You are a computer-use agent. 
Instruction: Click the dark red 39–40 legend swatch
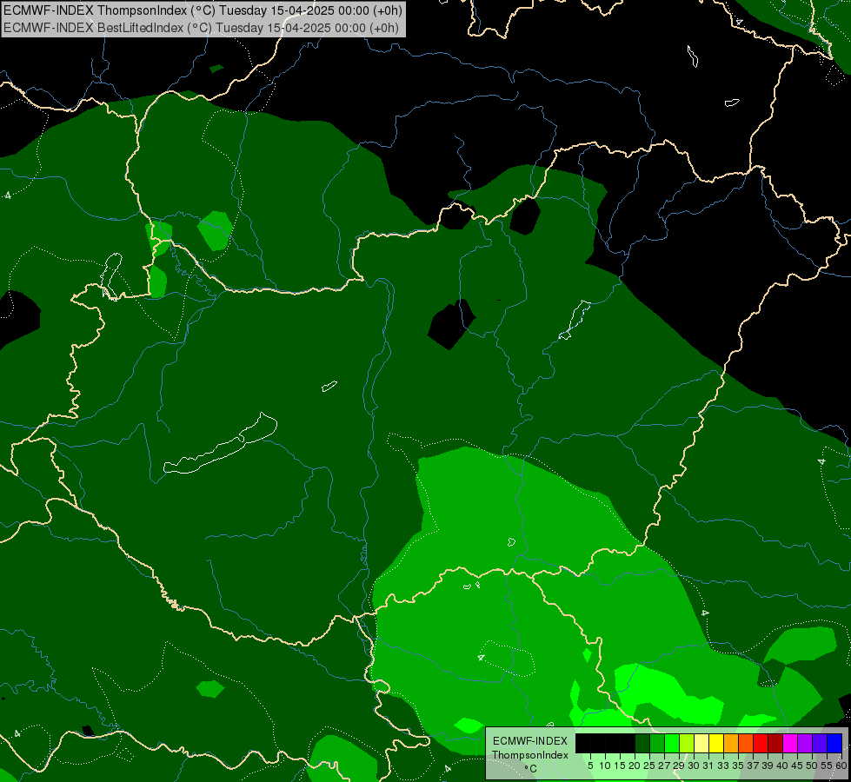775,744
